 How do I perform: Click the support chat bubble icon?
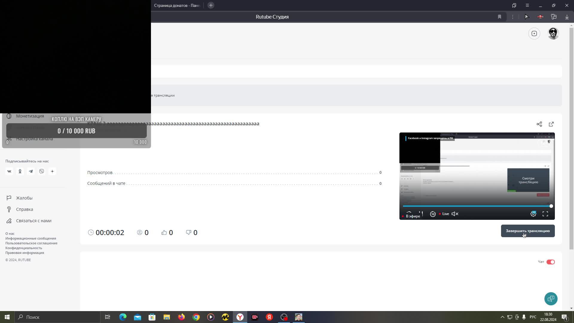click(x=551, y=298)
